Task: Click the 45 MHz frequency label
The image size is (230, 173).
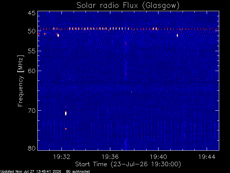Action: (x=32, y=13)
